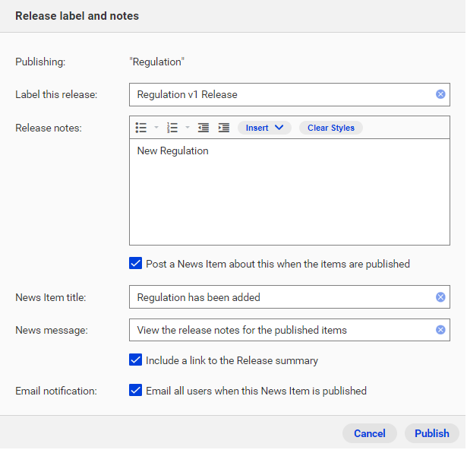Click the decrease indent icon
Image resolution: width=467 pixels, height=450 pixels.
pos(204,128)
